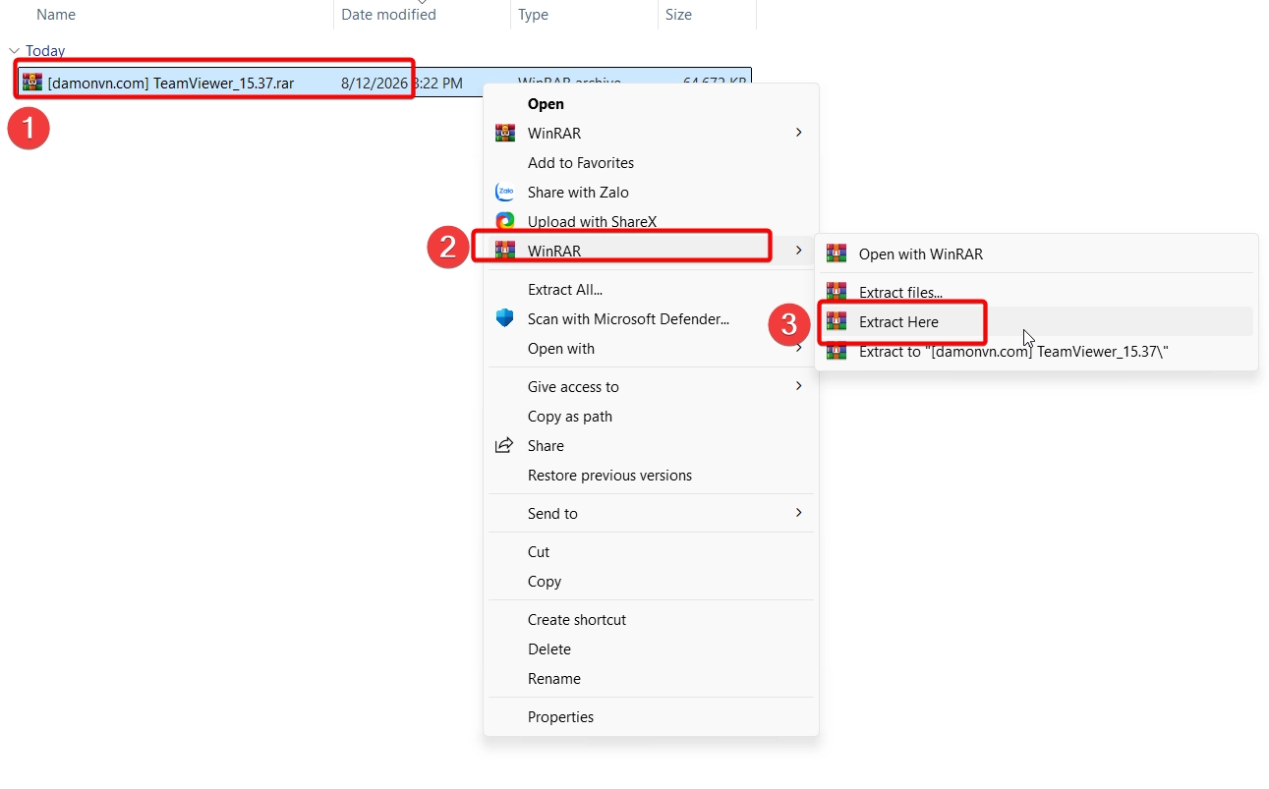Expand arrow next to Give access to
Image resolution: width=1269 pixels, height=789 pixels.
799,386
